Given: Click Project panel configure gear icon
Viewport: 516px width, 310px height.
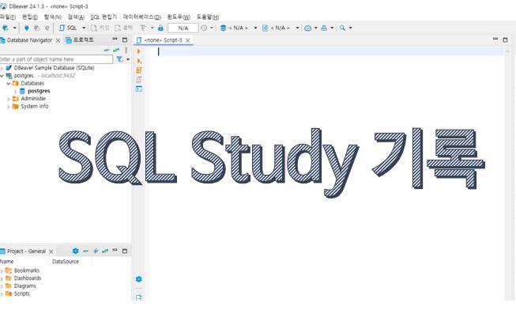Looking at the screenshot, I should (75, 251).
